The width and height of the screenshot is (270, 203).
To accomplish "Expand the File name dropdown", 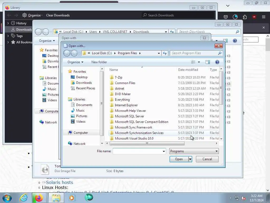I will 164,151.
